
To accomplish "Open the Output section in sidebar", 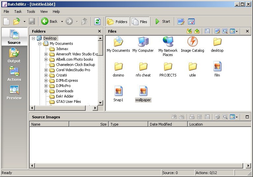I will [x=14, y=55].
